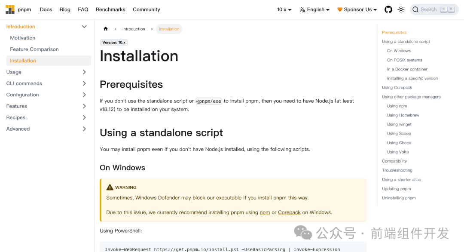Jump to Using npm TOC entry
The width and height of the screenshot is (464, 252).
397,106
